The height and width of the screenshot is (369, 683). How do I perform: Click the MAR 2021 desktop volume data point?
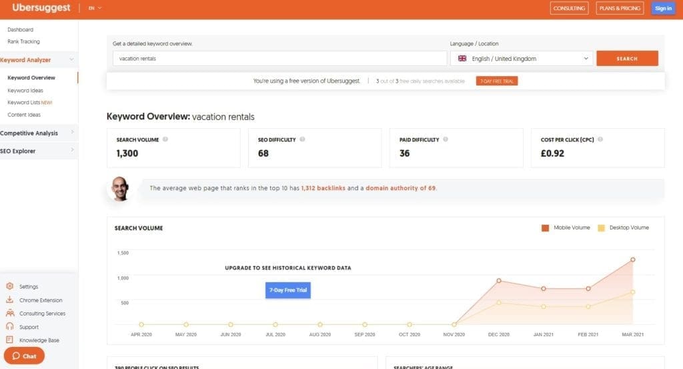633,292
